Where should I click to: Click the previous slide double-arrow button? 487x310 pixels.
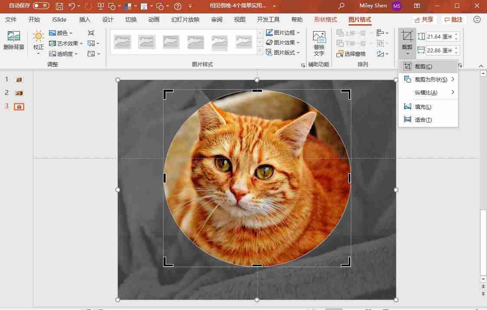(x=483, y=287)
